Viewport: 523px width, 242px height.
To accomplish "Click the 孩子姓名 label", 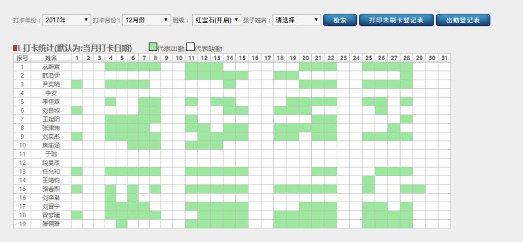I will [257, 20].
